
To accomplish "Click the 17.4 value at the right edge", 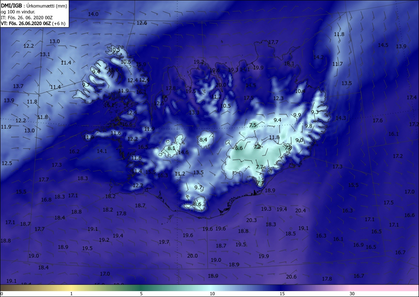I will click(x=411, y=98).
